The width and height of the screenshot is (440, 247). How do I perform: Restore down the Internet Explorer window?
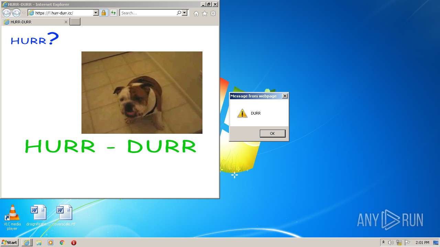pos(209,4)
